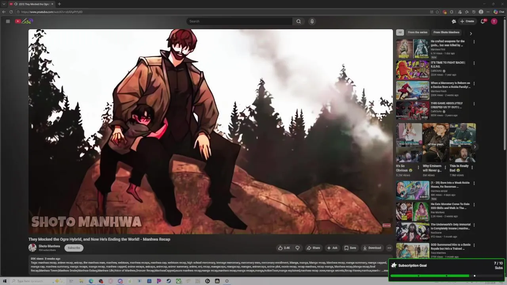The image size is (507, 285).
Task: Open the settings gear on the taskbar
Action: (x=227, y=281)
